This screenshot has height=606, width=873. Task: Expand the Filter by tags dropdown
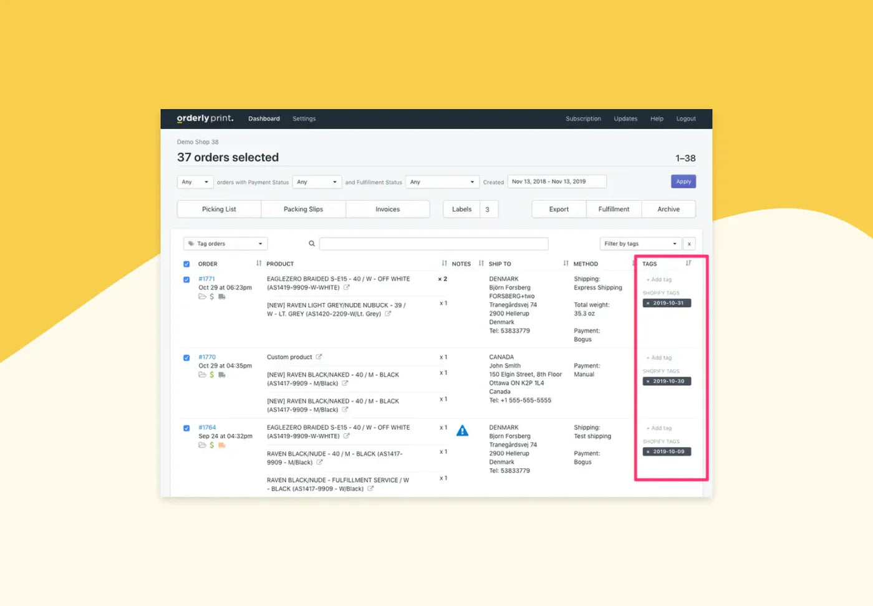click(640, 244)
